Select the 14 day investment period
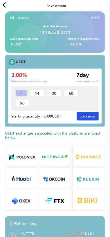The image size is (110, 237). (x=37, y=93)
